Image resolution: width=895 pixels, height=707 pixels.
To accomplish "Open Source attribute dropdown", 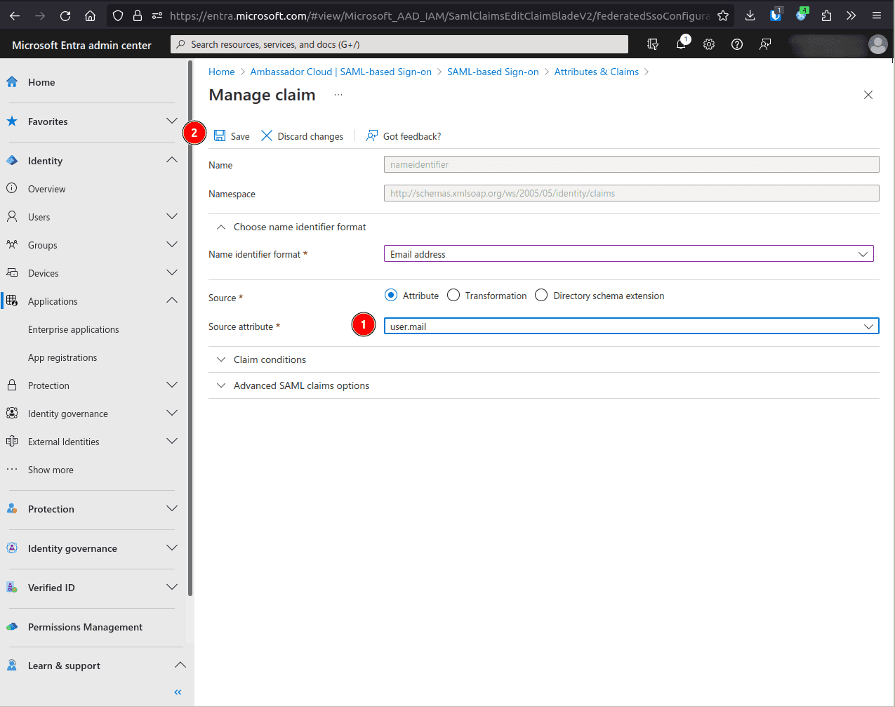I will [x=631, y=326].
